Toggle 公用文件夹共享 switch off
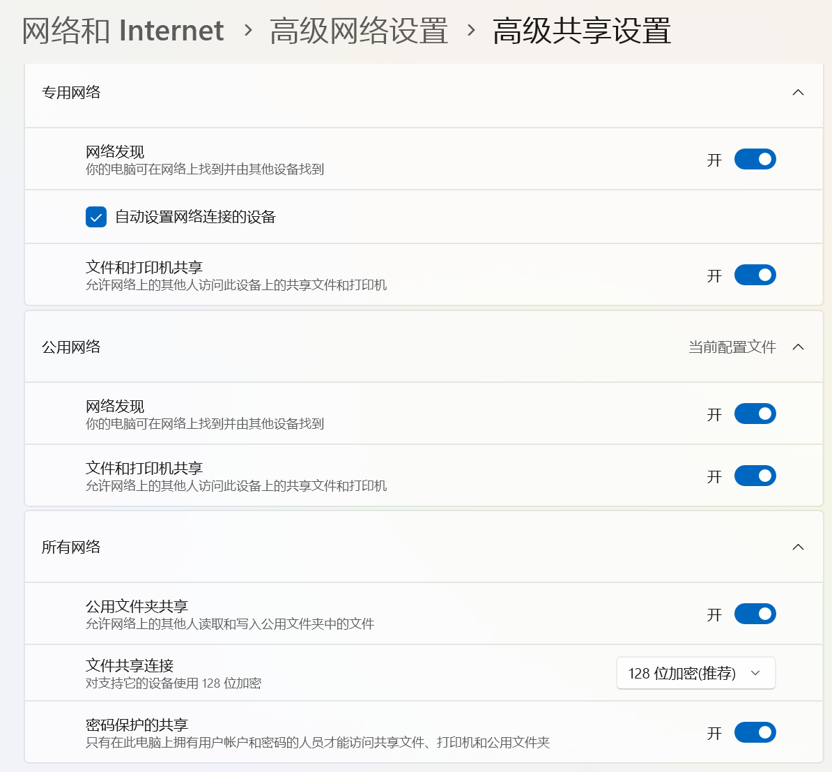The image size is (832, 772). 755,614
